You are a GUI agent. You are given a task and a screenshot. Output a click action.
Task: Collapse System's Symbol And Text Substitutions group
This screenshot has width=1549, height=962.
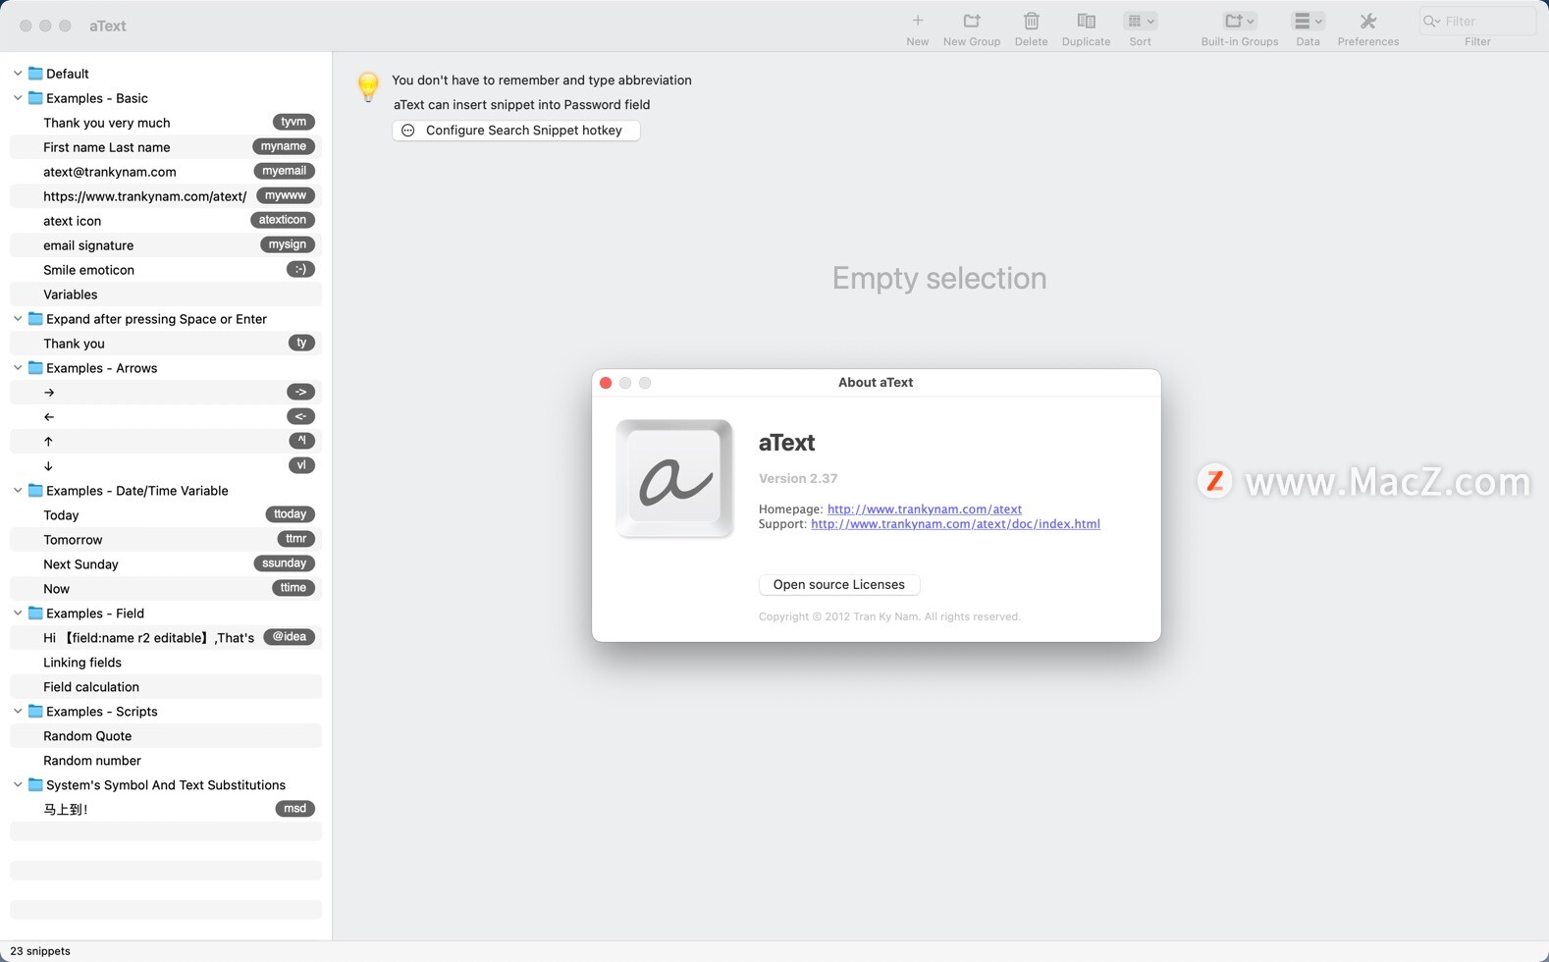coord(18,785)
